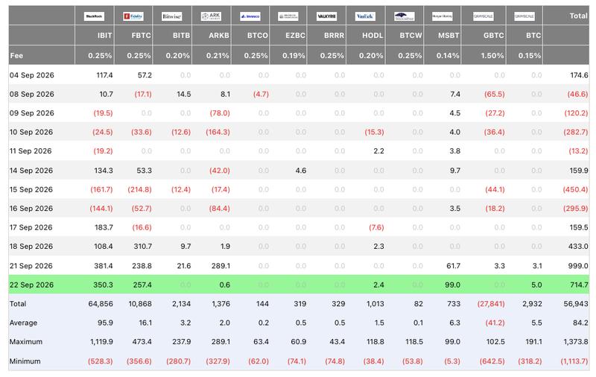The image size is (596, 377).
Task: Click the ARK Invest logo above ARKB
Action: [x=211, y=16]
